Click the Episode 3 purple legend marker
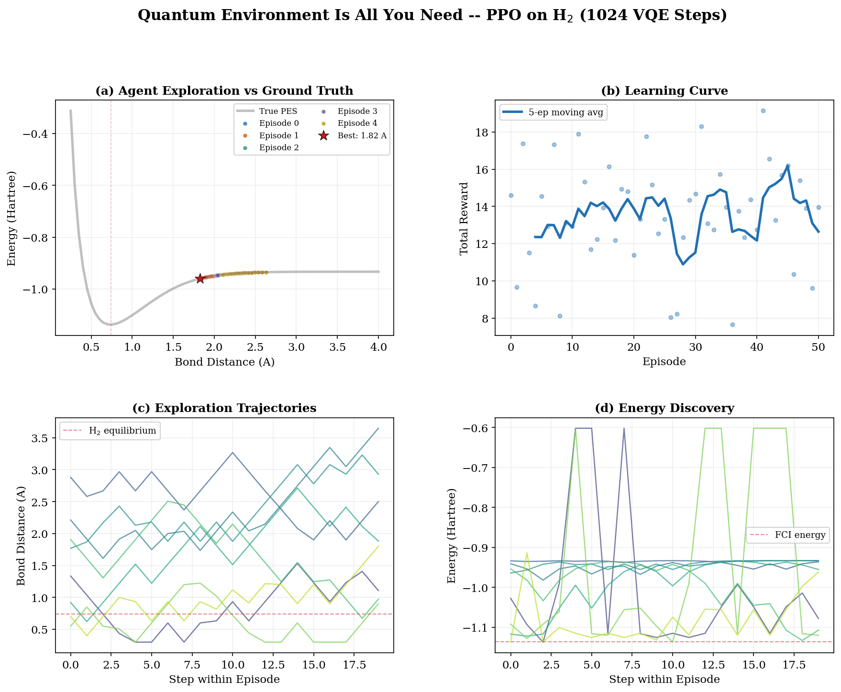Image resolution: width=841 pixels, height=692 pixels. pyautogui.click(x=323, y=112)
